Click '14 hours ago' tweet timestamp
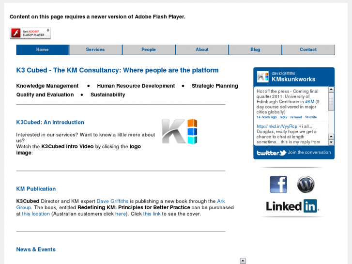 [267, 117]
